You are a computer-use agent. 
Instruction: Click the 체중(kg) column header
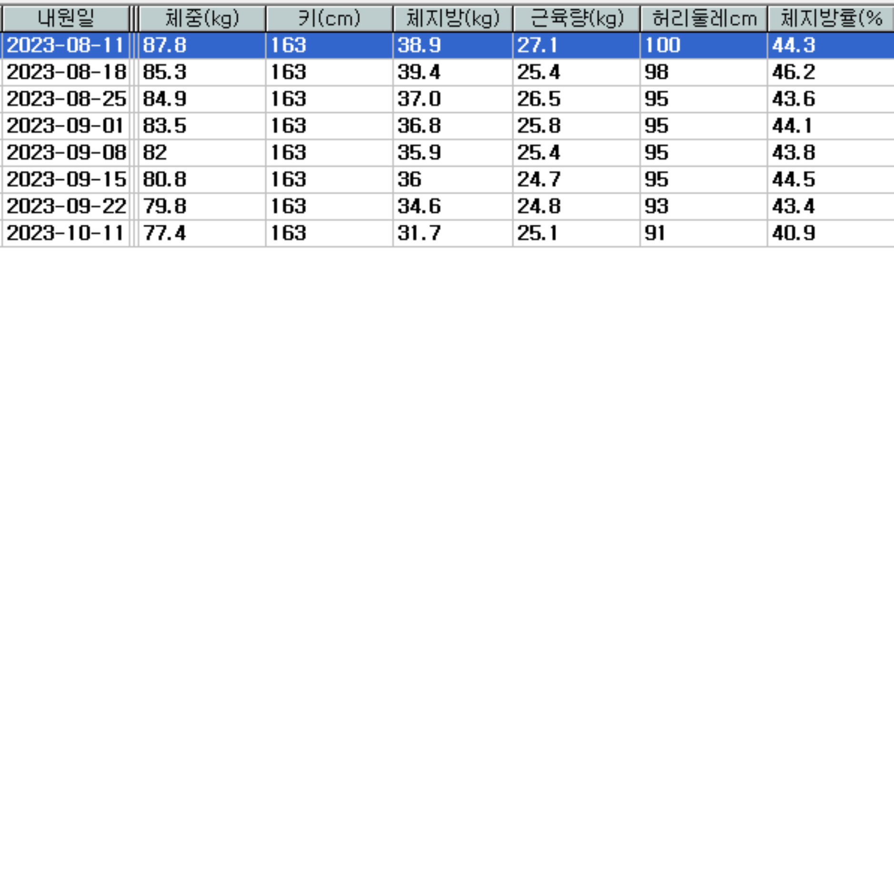[202, 19]
